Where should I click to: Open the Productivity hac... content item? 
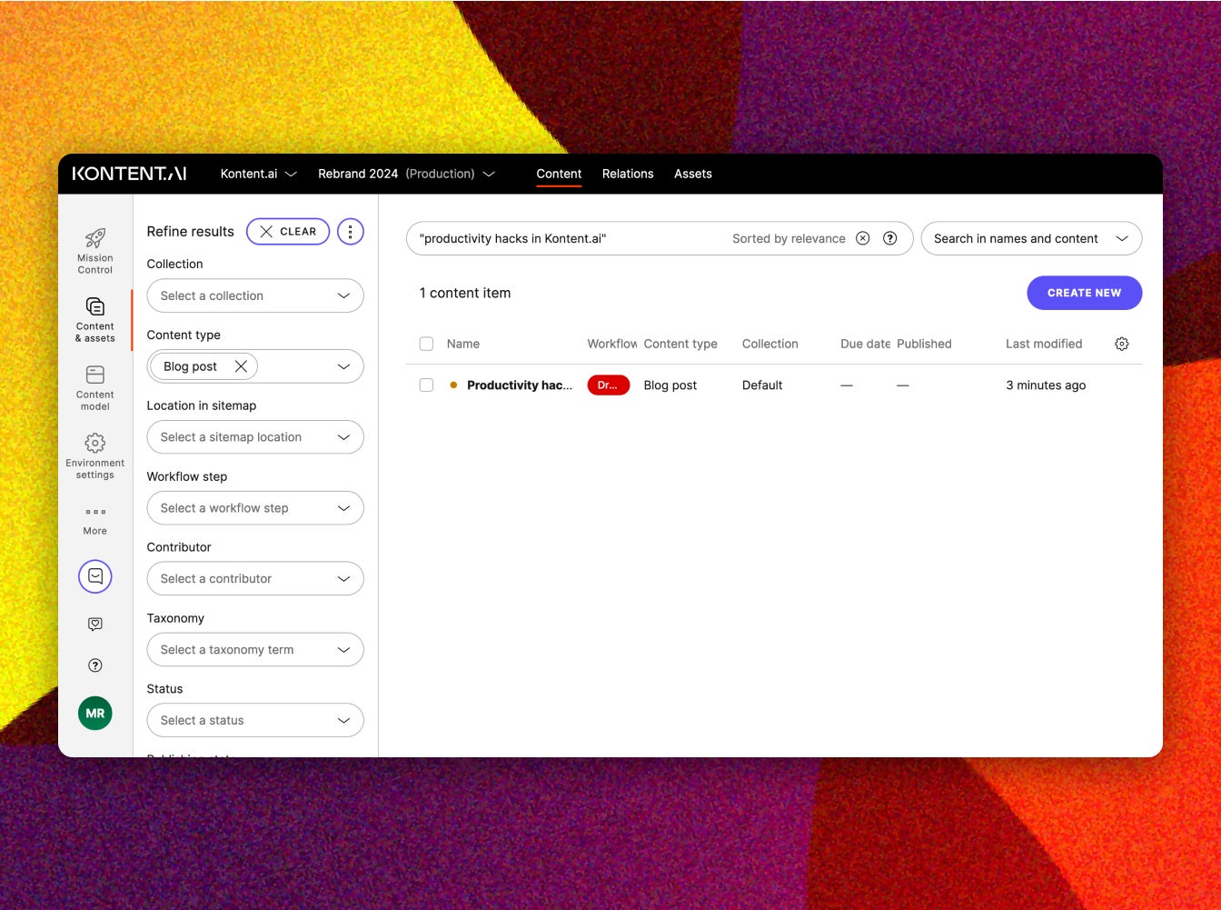[520, 385]
